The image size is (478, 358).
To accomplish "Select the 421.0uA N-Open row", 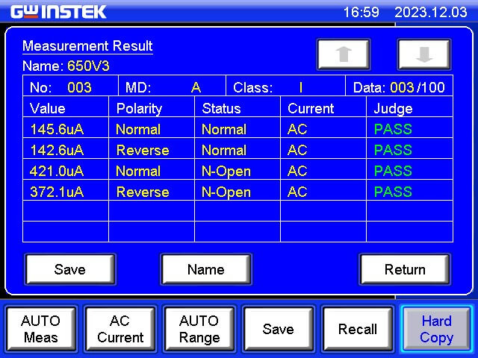I will 237,171.
